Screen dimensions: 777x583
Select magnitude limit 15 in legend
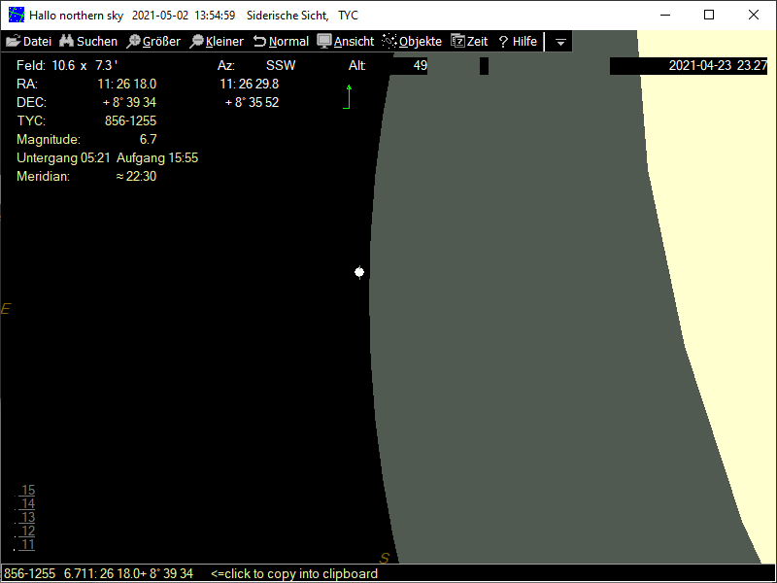click(x=28, y=491)
